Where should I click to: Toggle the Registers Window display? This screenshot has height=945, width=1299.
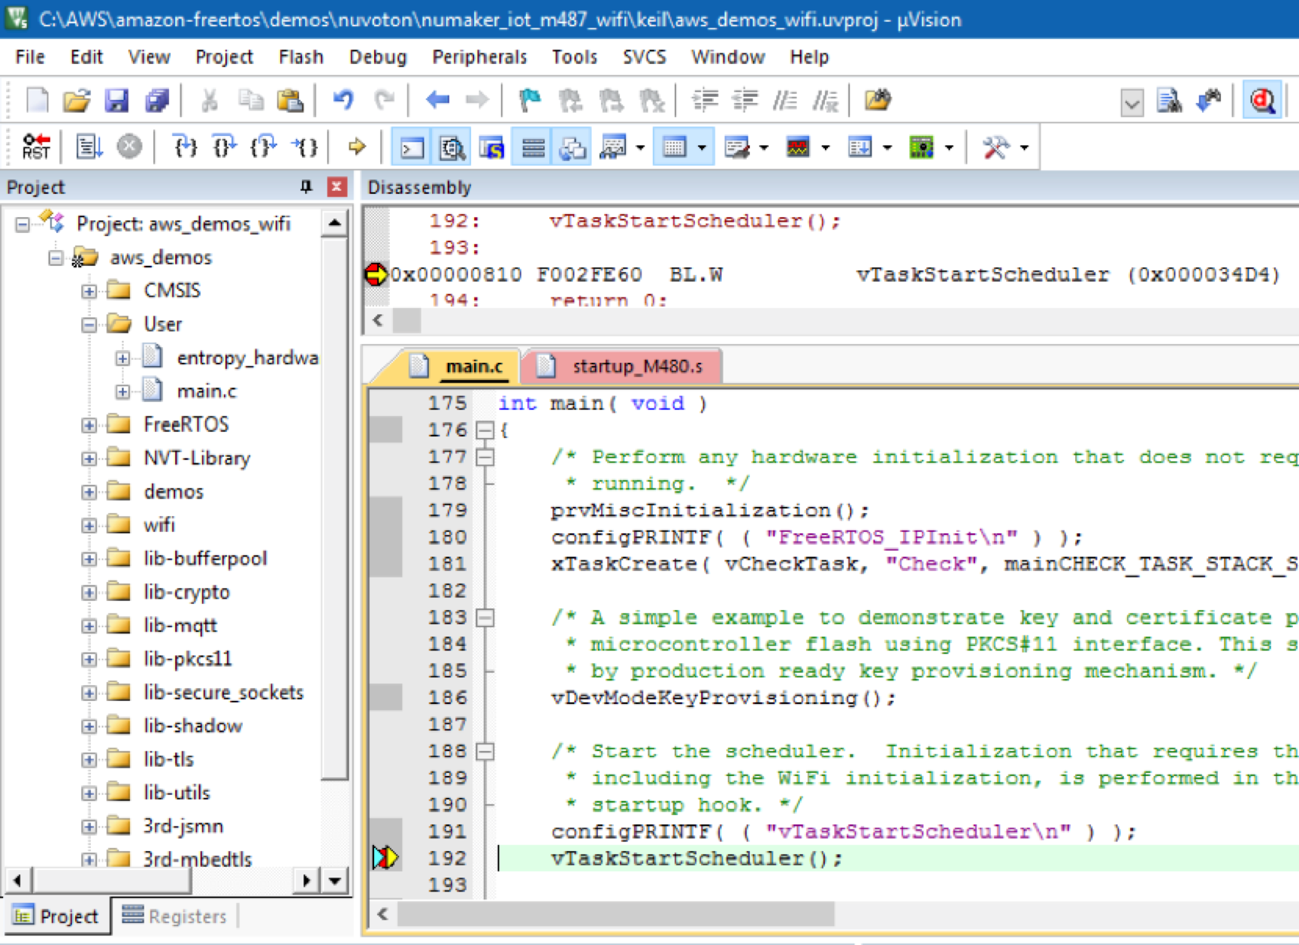532,146
